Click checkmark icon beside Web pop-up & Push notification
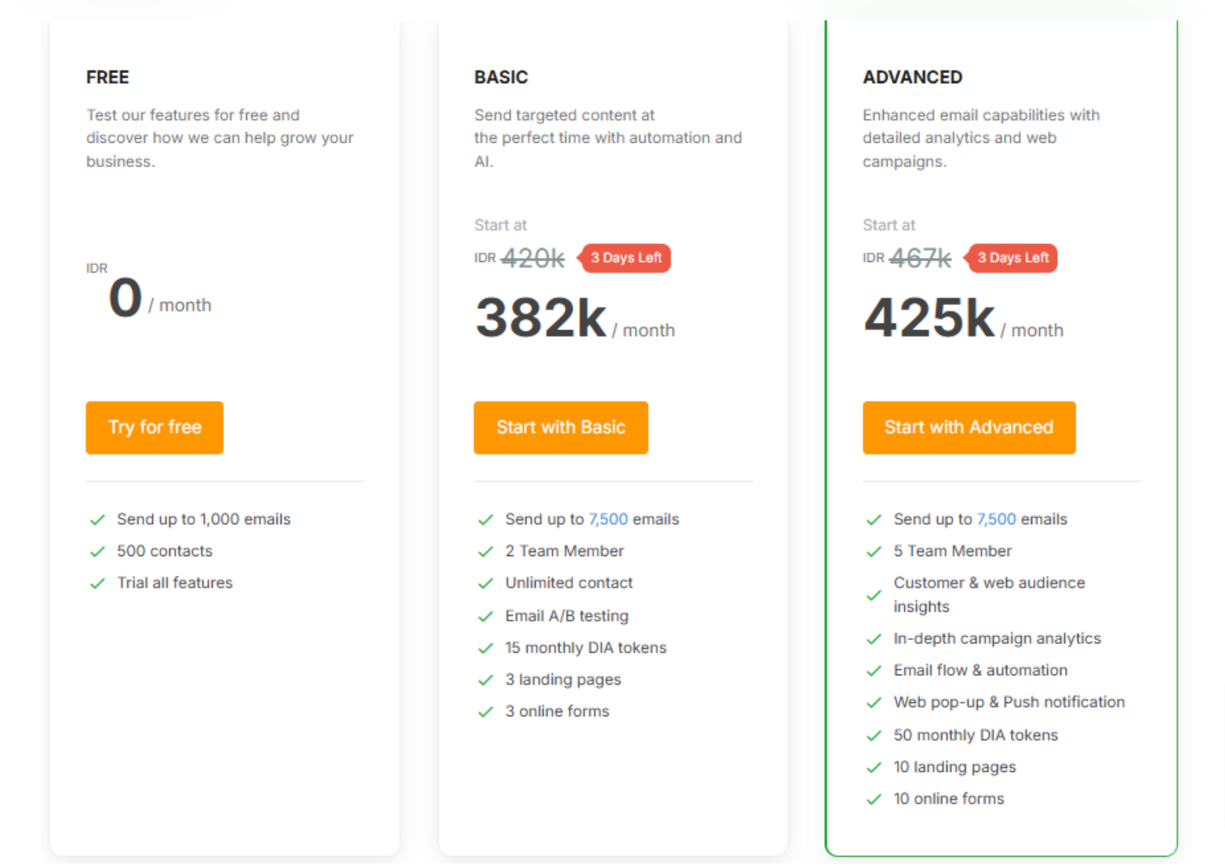Image resolution: width=1225 pixels, height=866 pixels. pos(874,703)
